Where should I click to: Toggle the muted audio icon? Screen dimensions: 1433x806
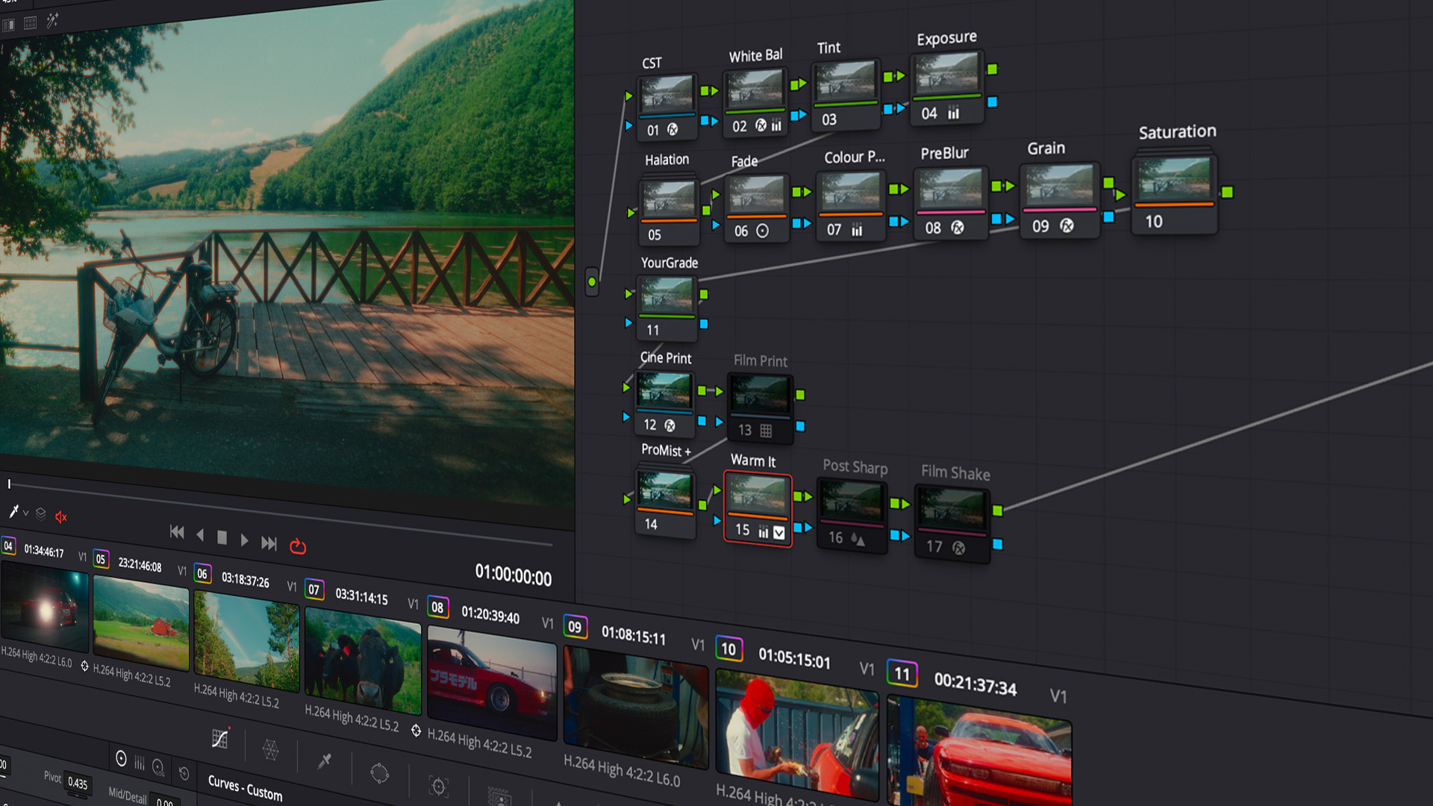point(61,516)
